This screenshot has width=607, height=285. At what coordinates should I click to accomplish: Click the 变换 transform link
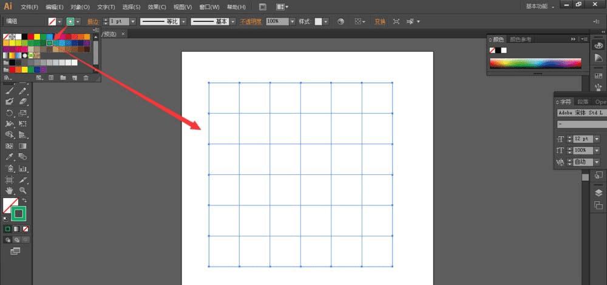click(x=380, y=22)
